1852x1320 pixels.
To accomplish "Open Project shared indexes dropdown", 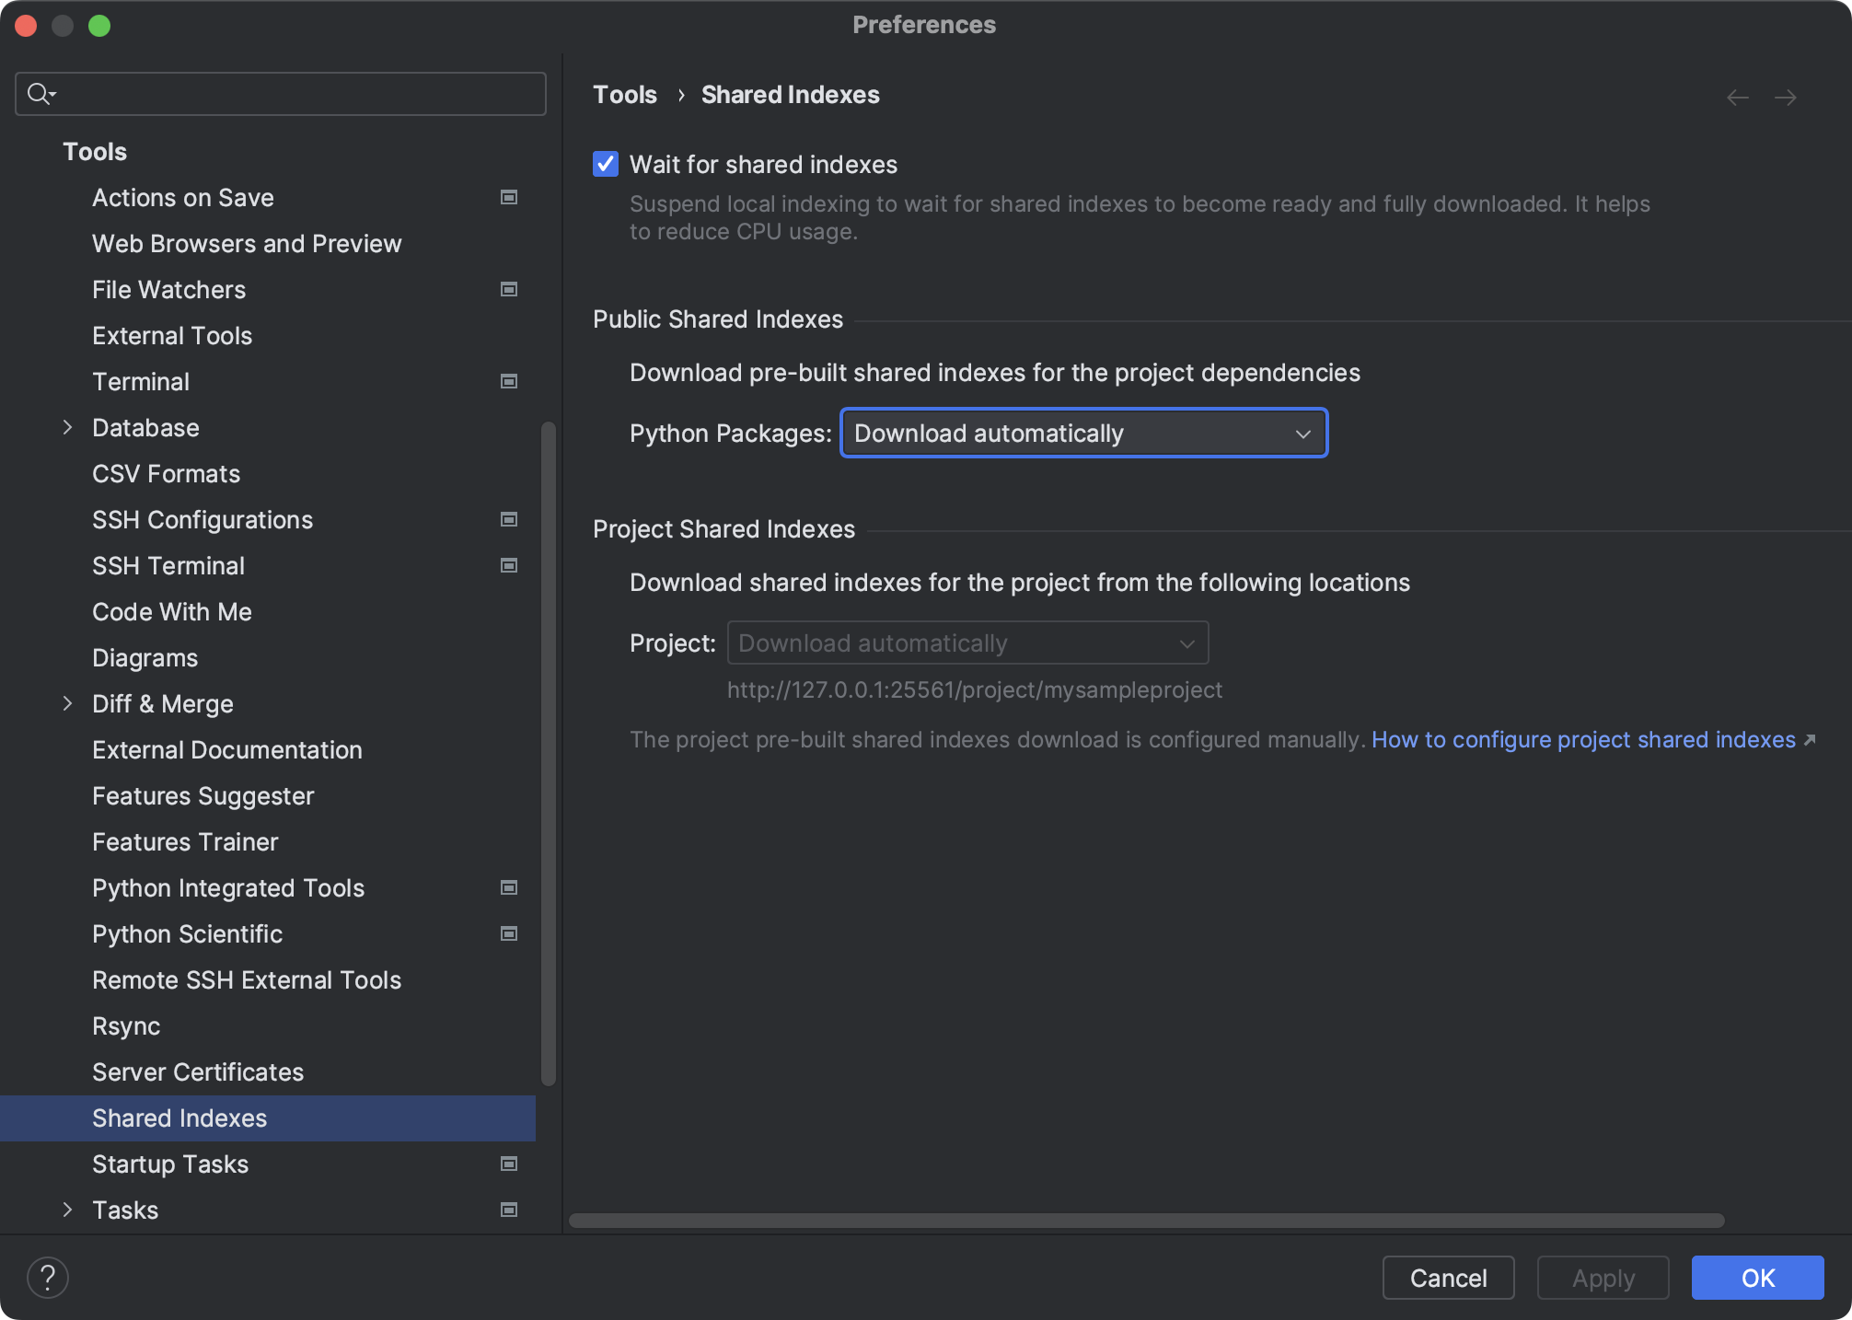I will point(966,642).
